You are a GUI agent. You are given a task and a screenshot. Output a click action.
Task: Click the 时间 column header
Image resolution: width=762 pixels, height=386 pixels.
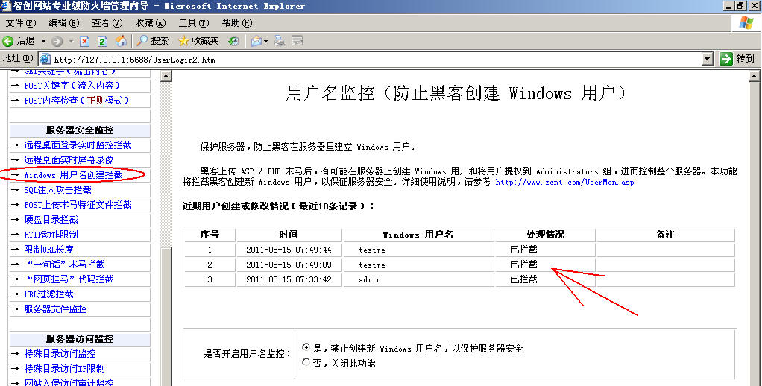click(x=289, y=235)
